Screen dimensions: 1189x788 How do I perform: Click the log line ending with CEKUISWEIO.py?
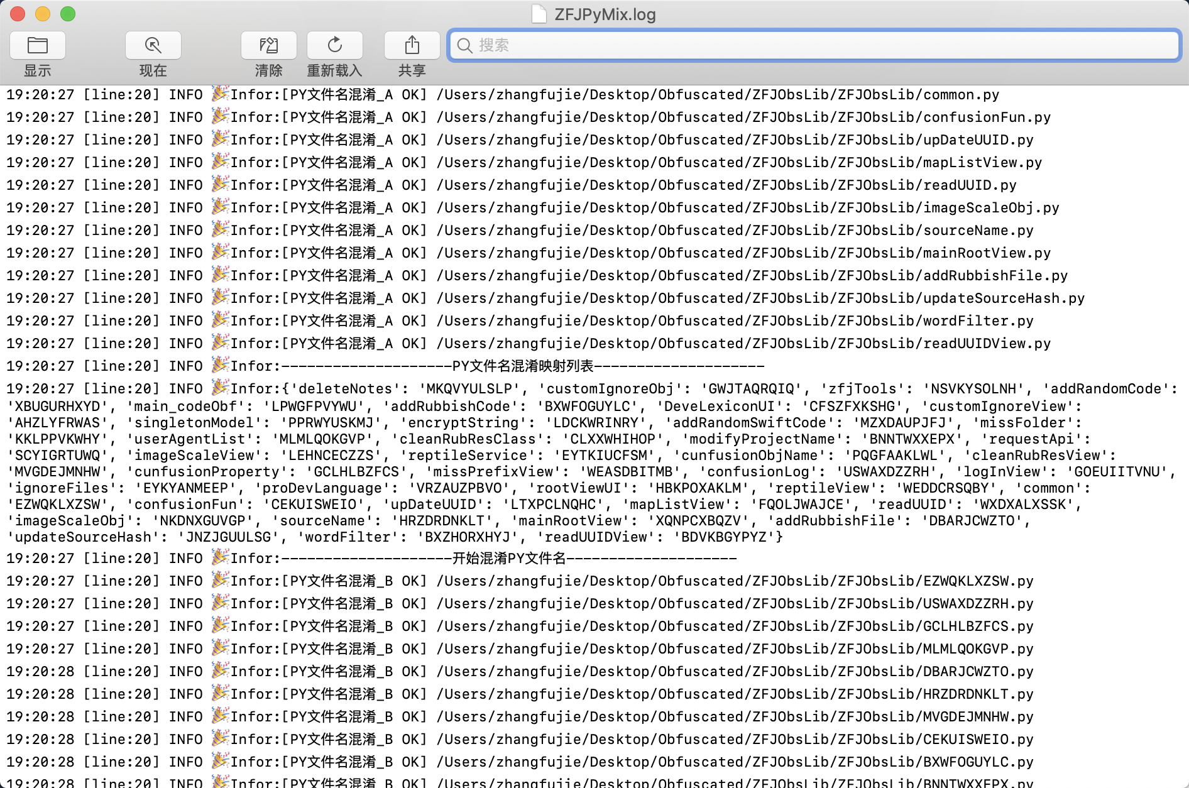[520, 740]
